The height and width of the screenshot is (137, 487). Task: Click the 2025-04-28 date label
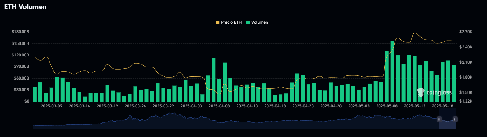coord(331,106)
